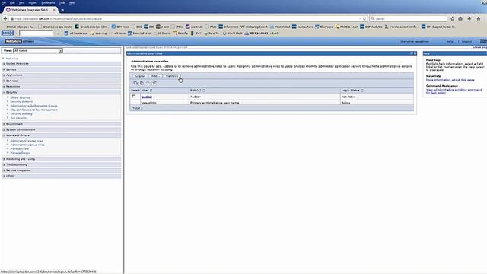
Task: Open the IBM Verse bookmark
Action: coord(120,27)
